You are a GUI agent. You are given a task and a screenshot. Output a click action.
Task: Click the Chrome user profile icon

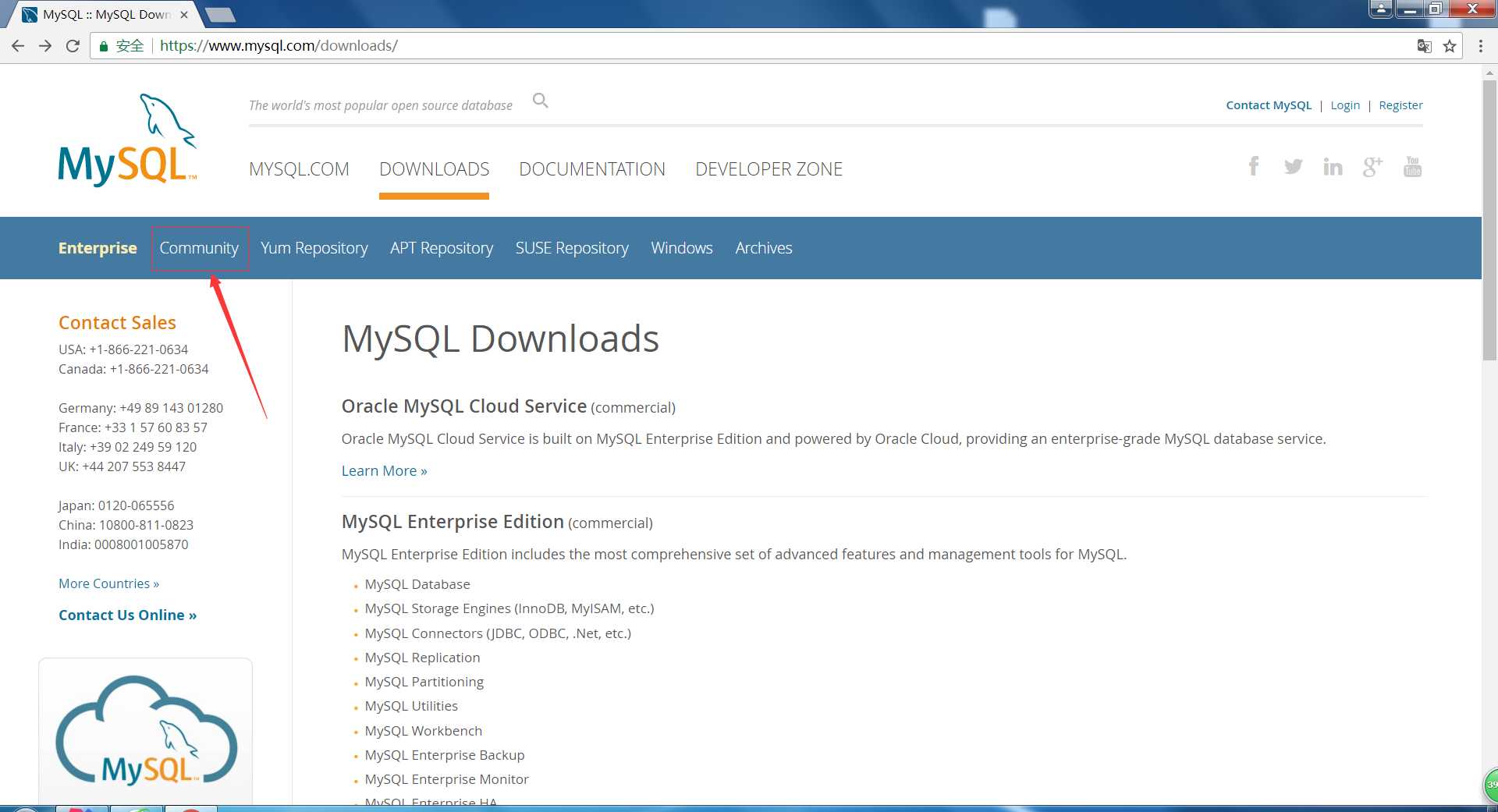pos(1381,9)
